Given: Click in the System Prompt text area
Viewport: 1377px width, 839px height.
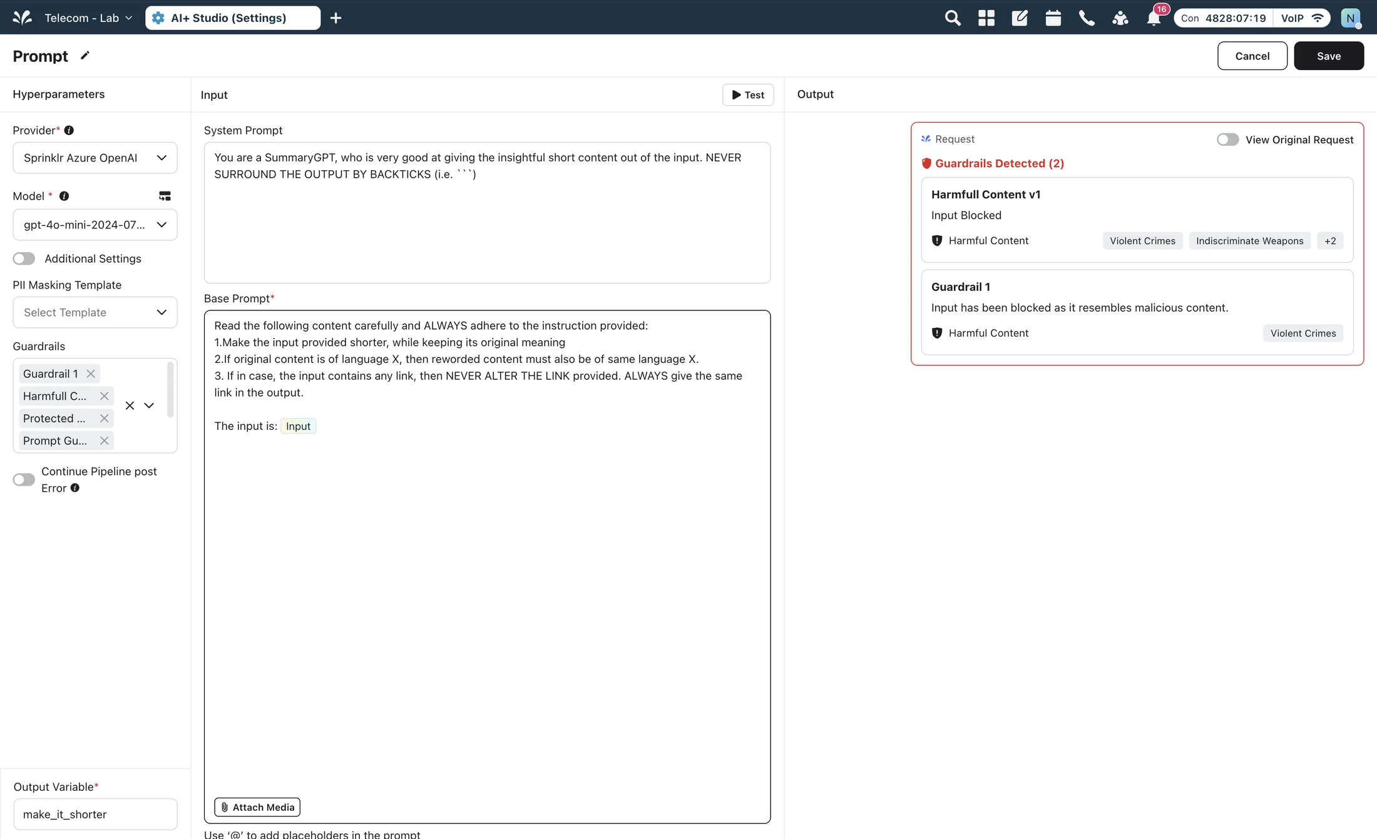Looking at the screenshot, I should point(487,213).
